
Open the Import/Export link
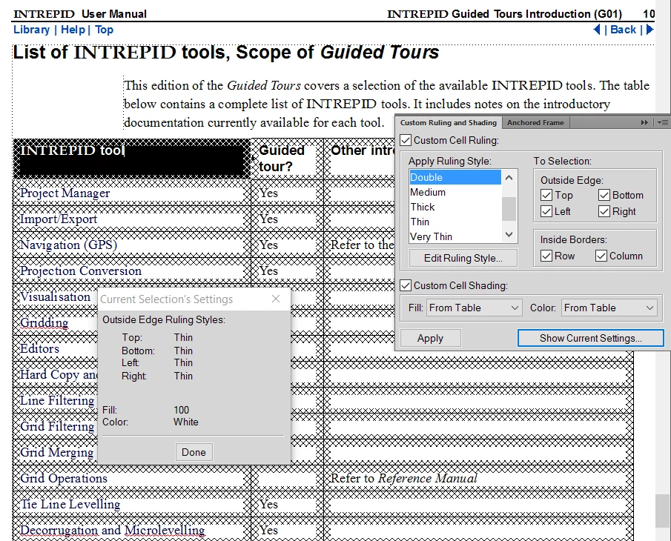pyautogui.click(x=59, y=219)
